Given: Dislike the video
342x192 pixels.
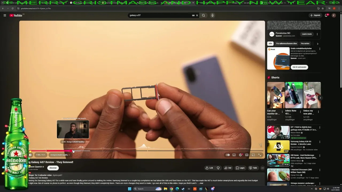Looking at the screenshot, I should pos(218,168).
